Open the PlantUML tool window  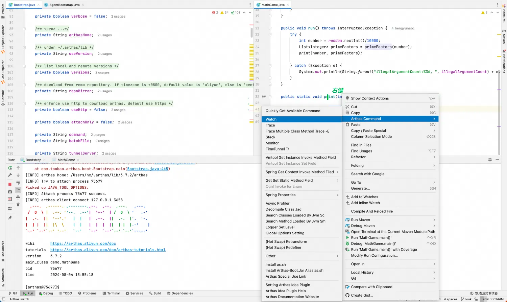pyautogui.click(x=504, y=14)
